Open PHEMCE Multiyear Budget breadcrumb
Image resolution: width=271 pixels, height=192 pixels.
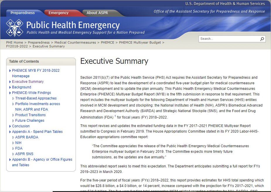(140, 42)
